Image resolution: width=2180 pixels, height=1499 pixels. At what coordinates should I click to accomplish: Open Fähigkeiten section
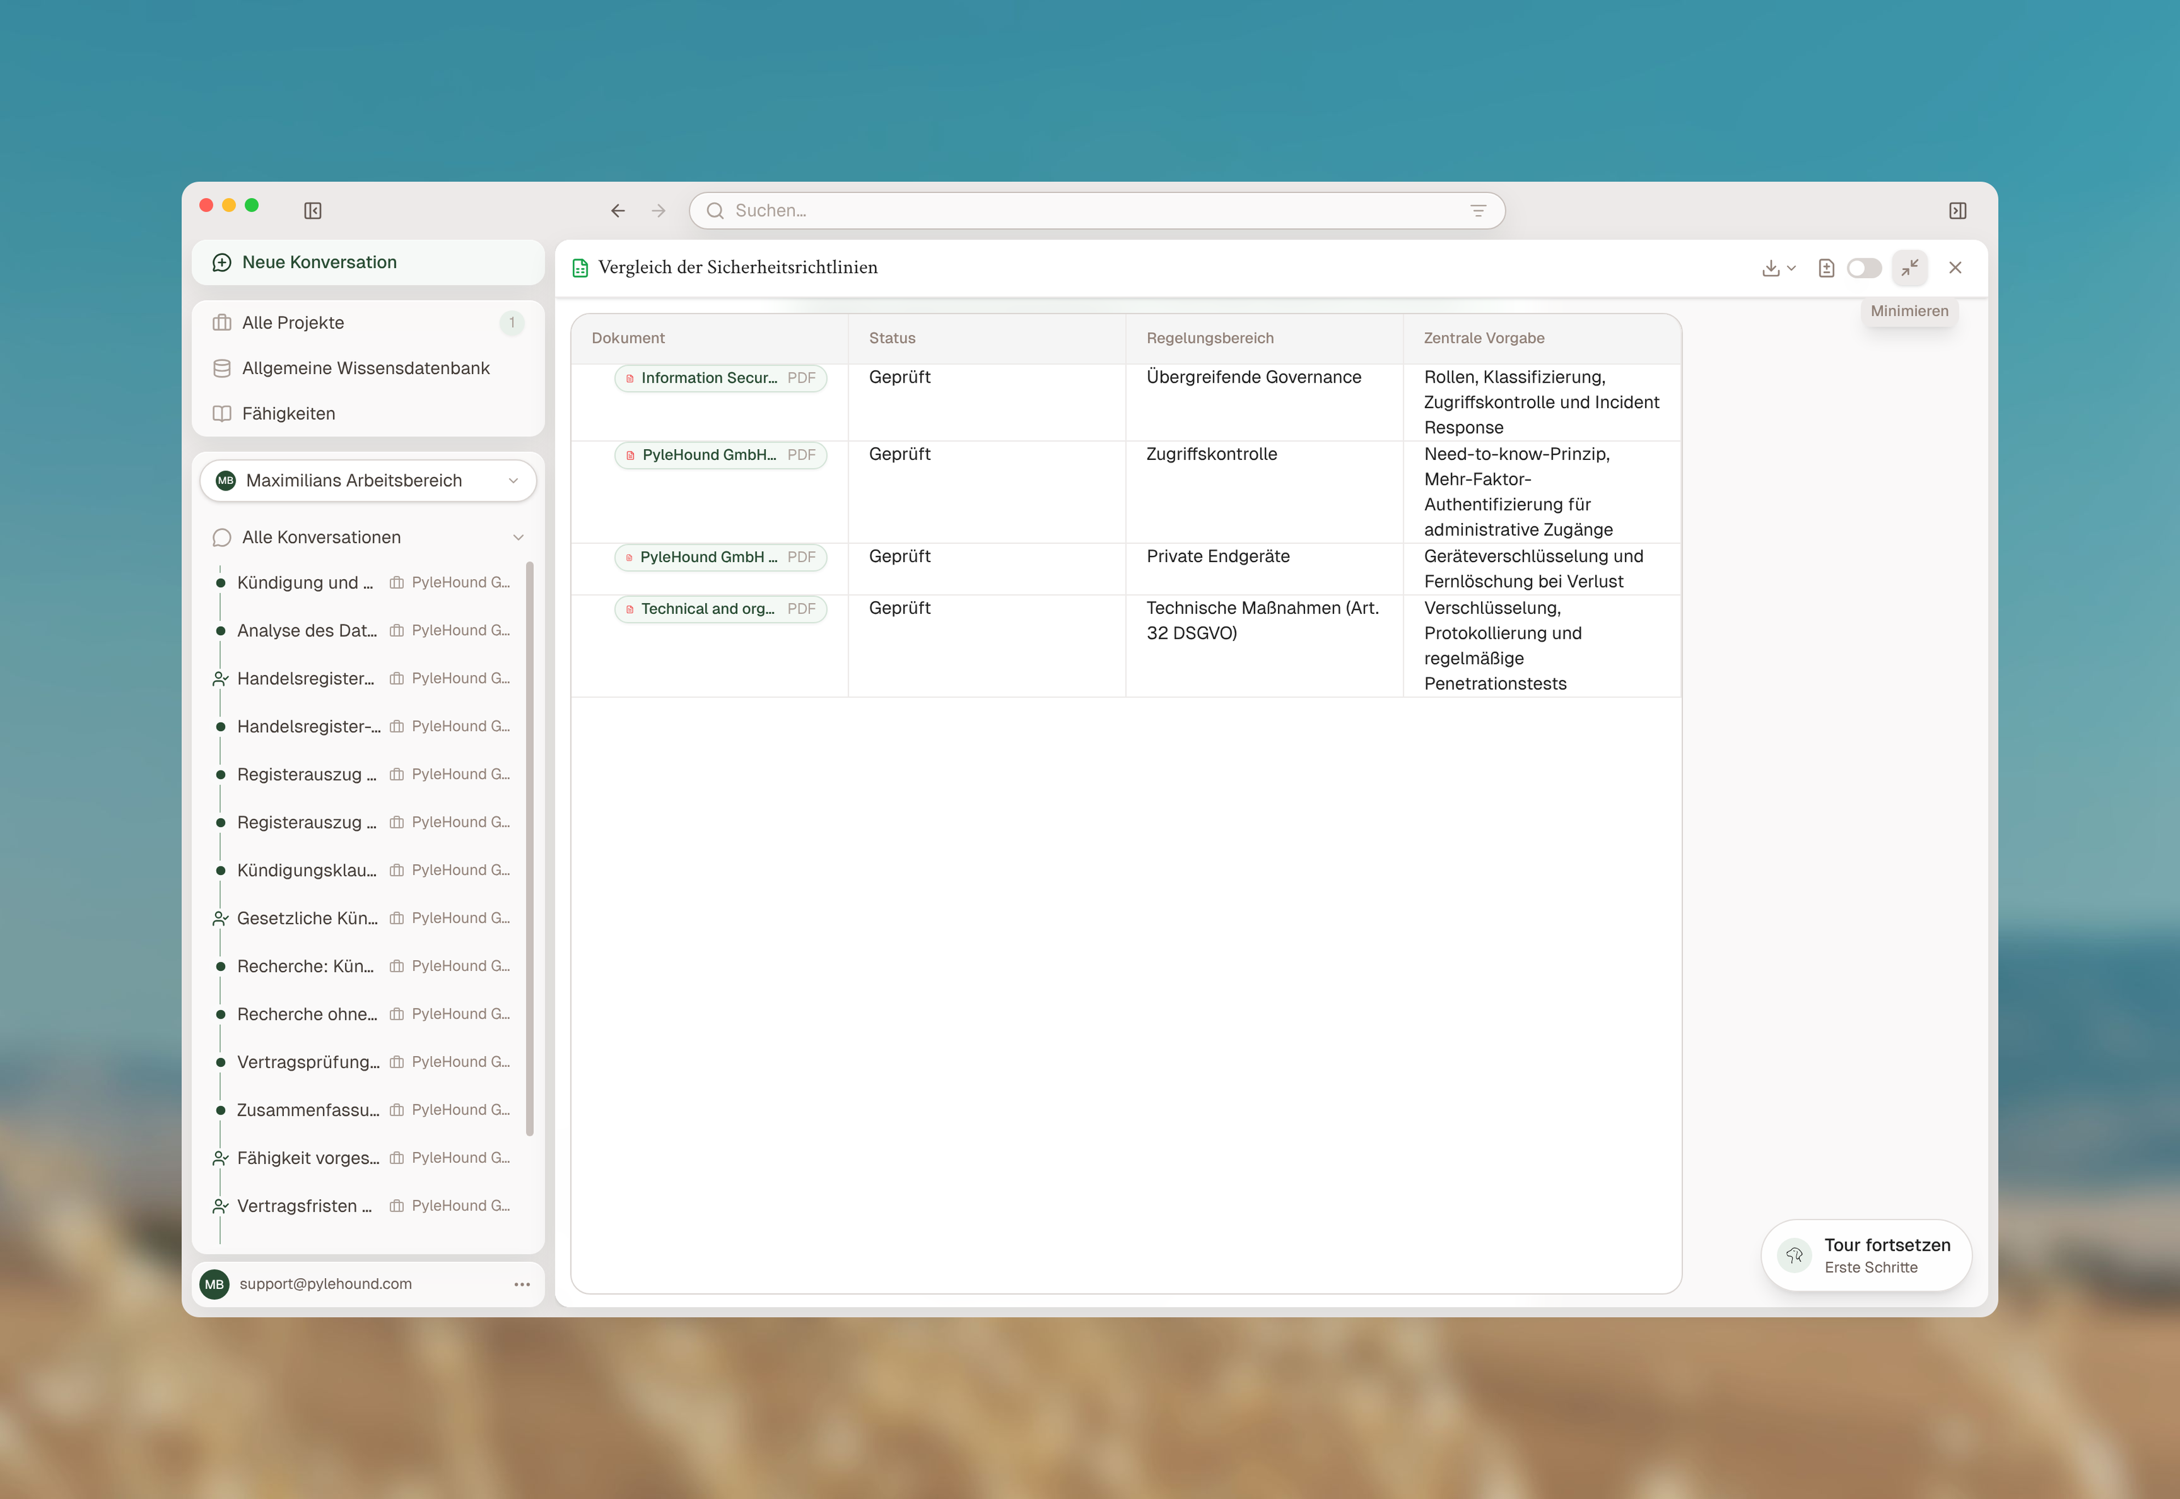pos(368,413)
